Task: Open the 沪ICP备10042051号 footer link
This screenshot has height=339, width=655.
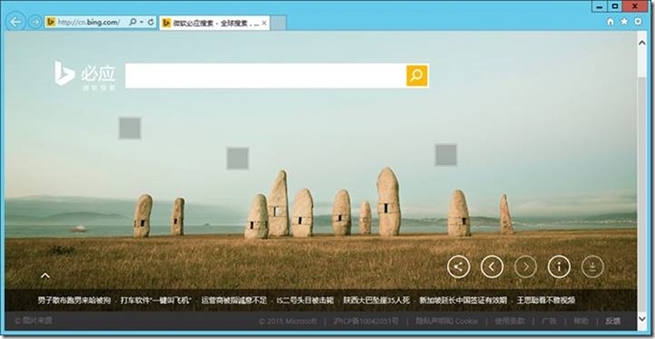Action: tap(366, 321)
